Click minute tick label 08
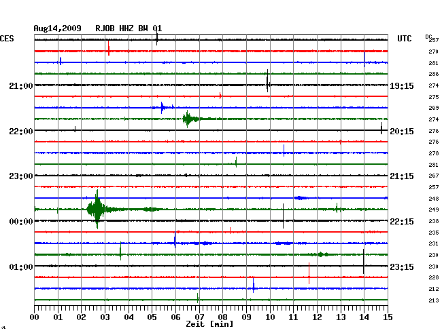The image size is (442, 335). pyautogui.click(x=222, y=317)
